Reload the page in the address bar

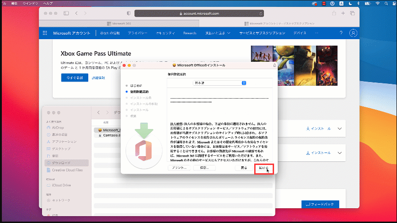point(262,14)
